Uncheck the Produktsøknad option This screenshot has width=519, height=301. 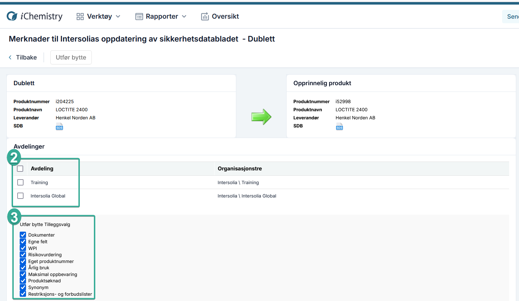click(x=23, y=281)
